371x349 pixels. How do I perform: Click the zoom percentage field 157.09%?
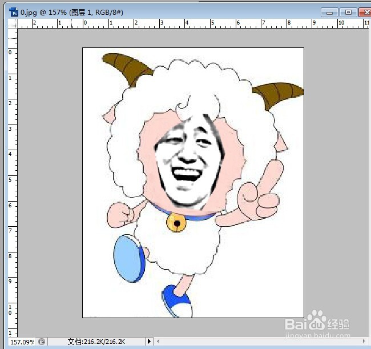(x=22, y=342)
